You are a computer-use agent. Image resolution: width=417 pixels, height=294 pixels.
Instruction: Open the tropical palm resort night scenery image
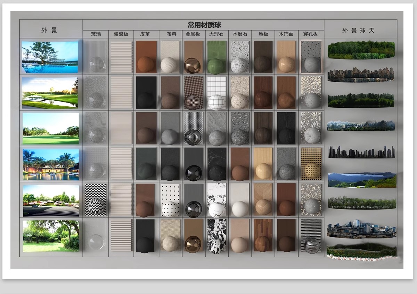pos(51,164)
